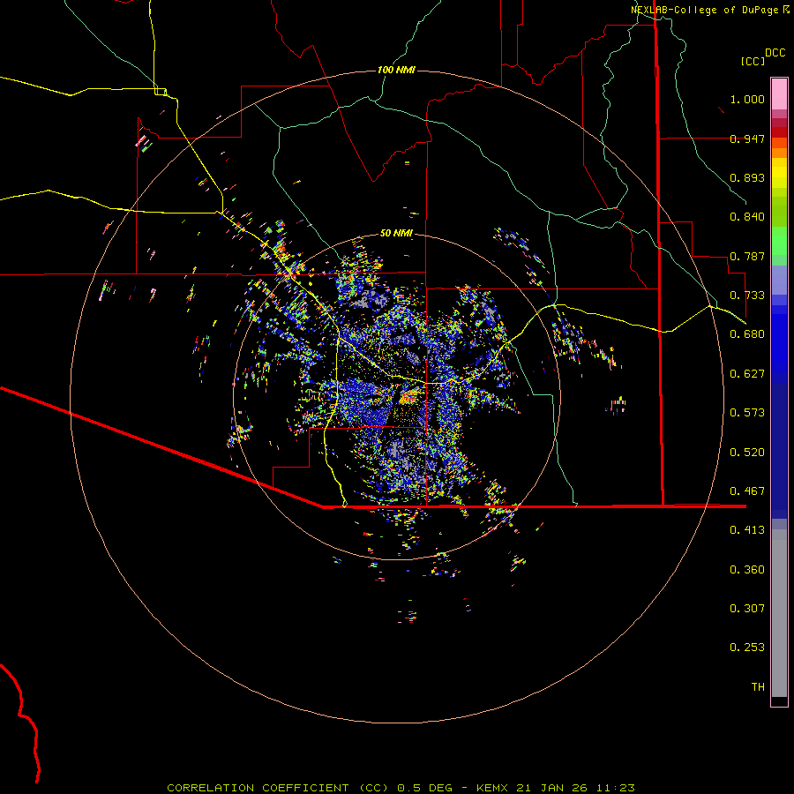Click the Correlation Coefficient KEMX caption text
Screen dimensions: 794x794
coord(401,788)
